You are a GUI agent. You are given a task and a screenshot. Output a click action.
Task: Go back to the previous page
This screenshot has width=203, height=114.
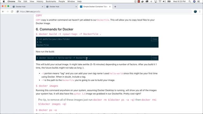pyautogui.click(x=3, y=11)
